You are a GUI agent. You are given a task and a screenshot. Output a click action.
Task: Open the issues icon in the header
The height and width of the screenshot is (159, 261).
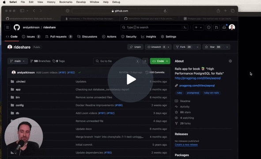tap(208, 27)
